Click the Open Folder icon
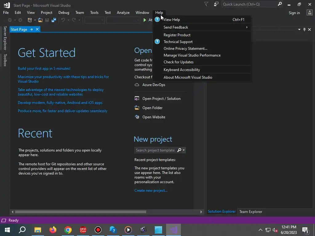Viewport: 315px width, 236px height. coord(137,108)
